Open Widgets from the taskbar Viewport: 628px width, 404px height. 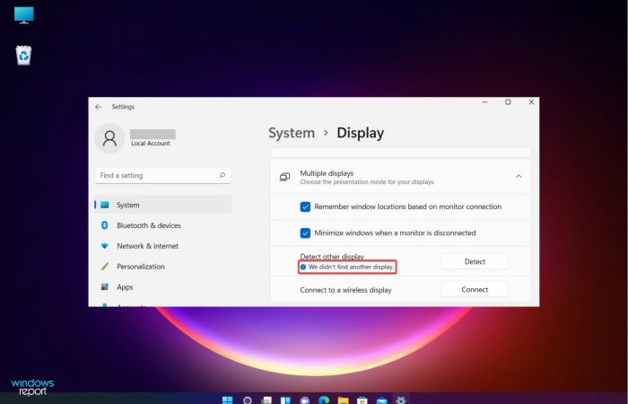tap(285, 400)
